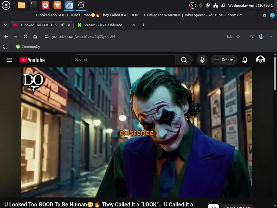Click the install app icon in the address bar
This screenshot has height=208, width=277.
click(x=229, y=36)
